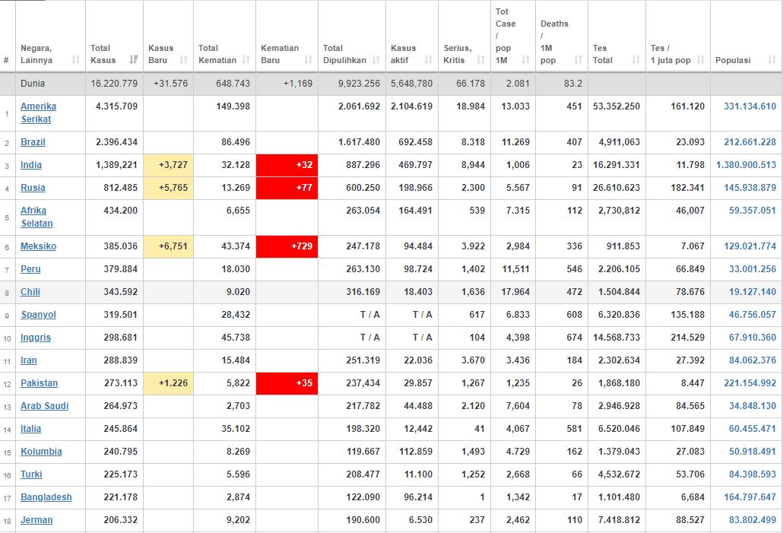Sort by Tot Case / 1M pop arrows
783x533 pixels.
526,60
